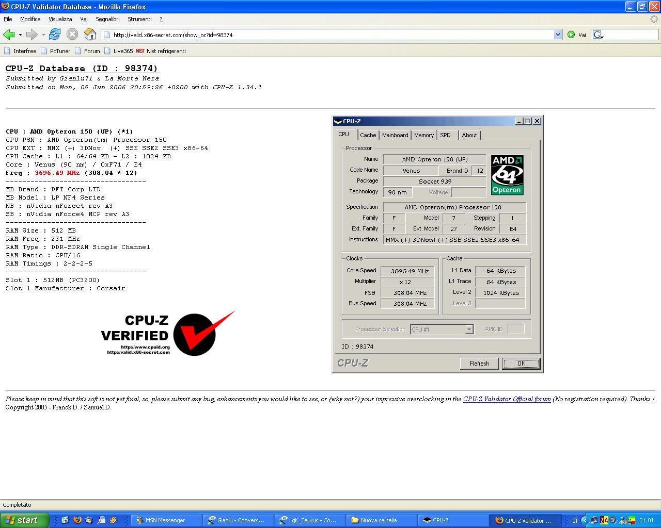Viewport: 661px width, 528px height.
Task: Click the Quick Launch icon right of Firefox
Action: 89,520
